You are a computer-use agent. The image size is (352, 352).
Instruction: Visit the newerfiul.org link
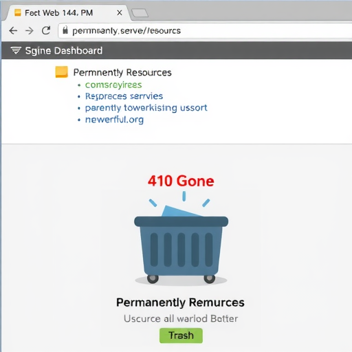[114, 120]
